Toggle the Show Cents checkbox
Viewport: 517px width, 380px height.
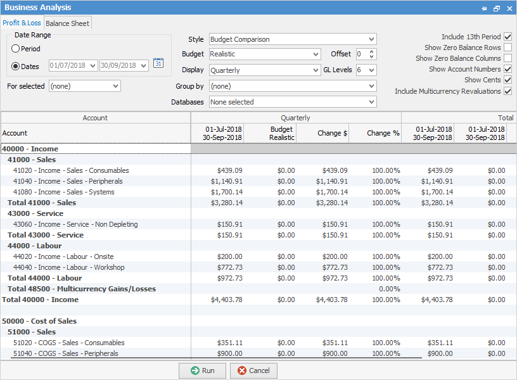coord(507,80)
